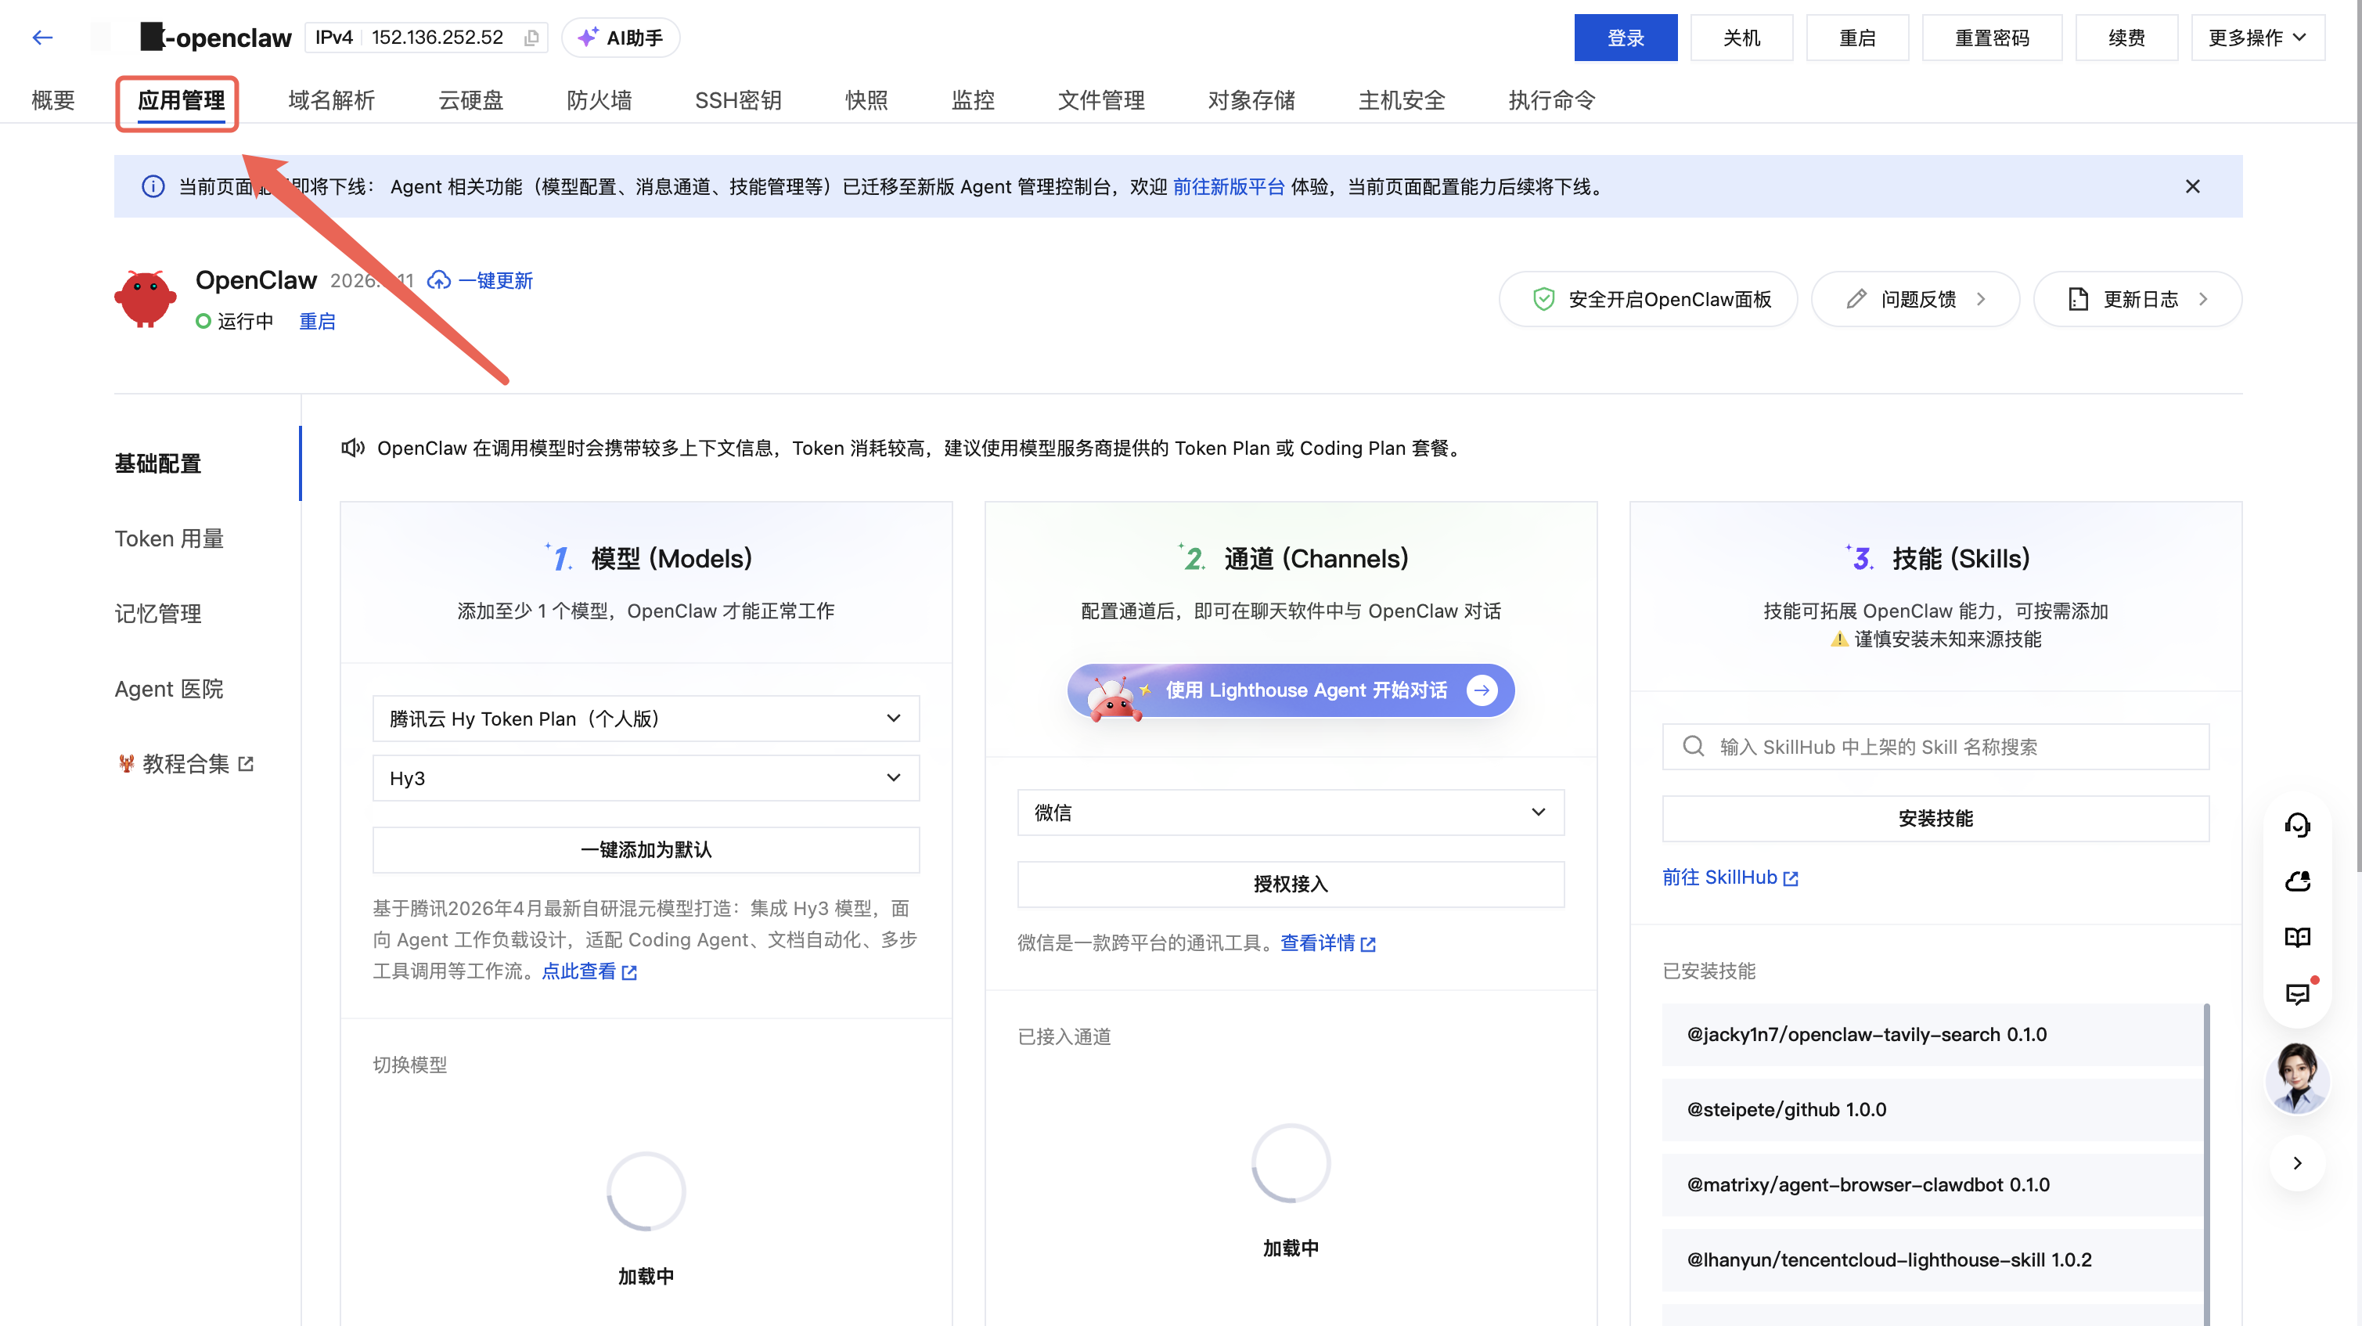Image resolution: width=2362 pixels, height=1326 pixels.
Task: Open the AI助手 assistant
Action: [620, 38]
